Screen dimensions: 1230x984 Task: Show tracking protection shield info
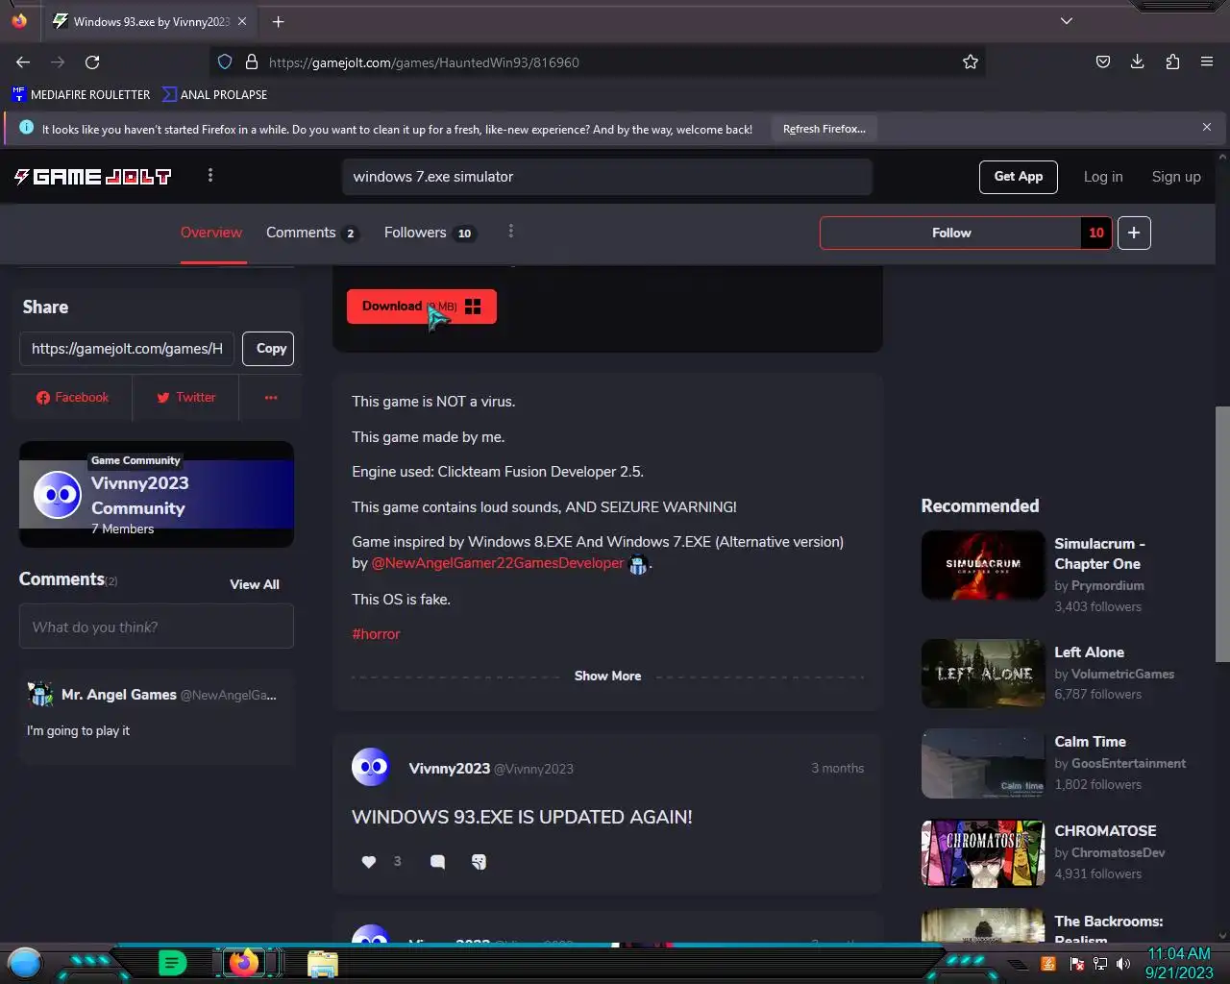(225, 61)
